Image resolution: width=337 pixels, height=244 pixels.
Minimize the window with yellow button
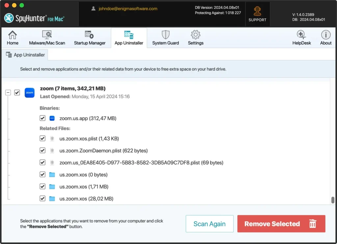click(x=14, y=5)
